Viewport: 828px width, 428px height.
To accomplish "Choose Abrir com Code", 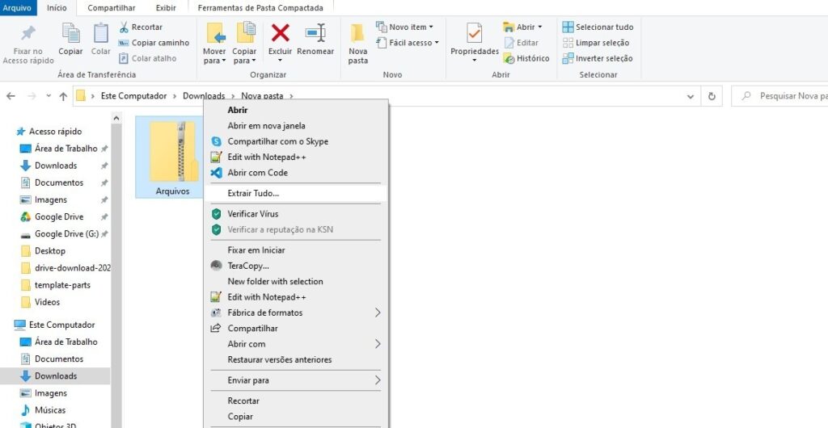I will point(296,172).
